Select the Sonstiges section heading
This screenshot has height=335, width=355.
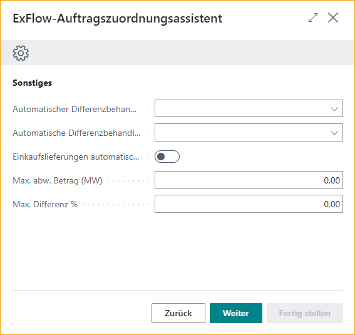pos(32,83)
